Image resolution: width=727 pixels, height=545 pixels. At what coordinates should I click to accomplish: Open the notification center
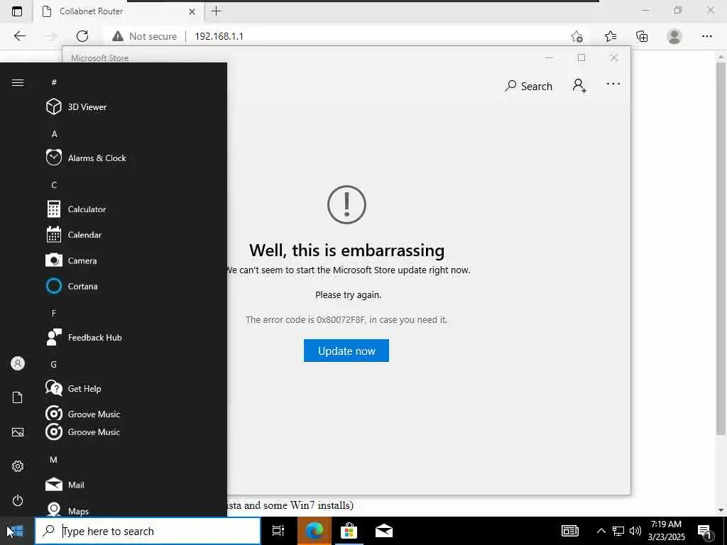705,532
